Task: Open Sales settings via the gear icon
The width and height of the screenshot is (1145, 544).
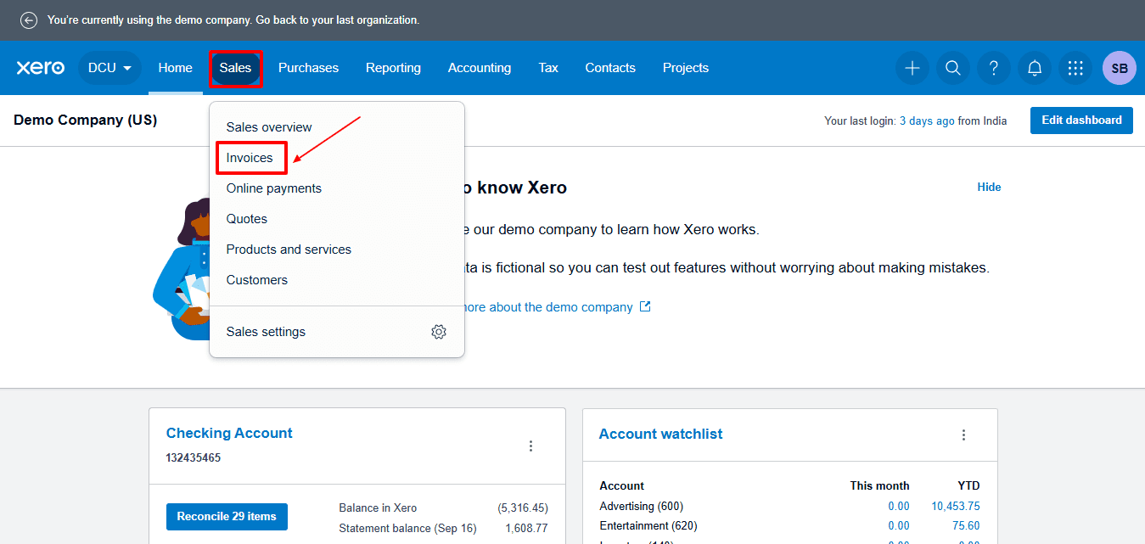Action: point(439,332)
